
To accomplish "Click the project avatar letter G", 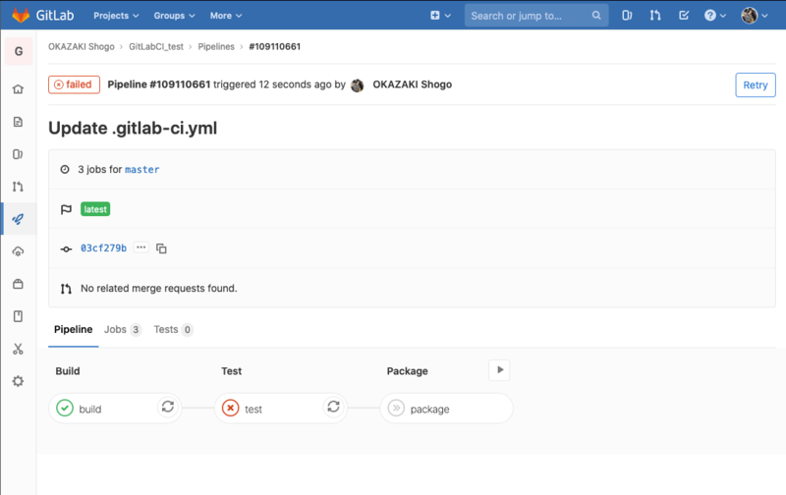I will point(19,51).
